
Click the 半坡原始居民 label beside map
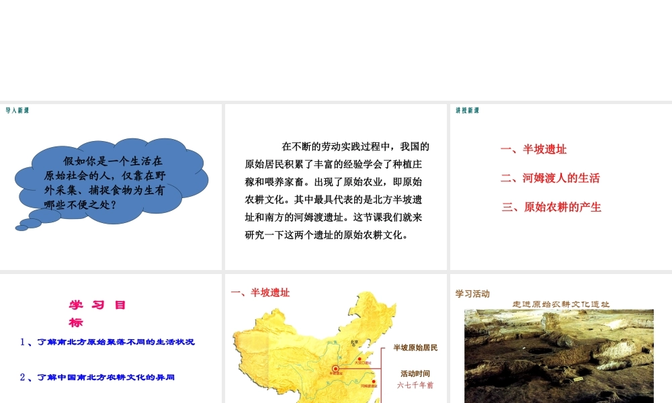pyautogui.click(x=415, y=347)
